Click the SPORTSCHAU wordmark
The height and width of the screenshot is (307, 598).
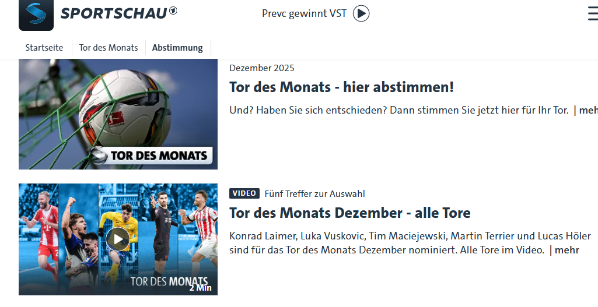[x=114, y=14]
